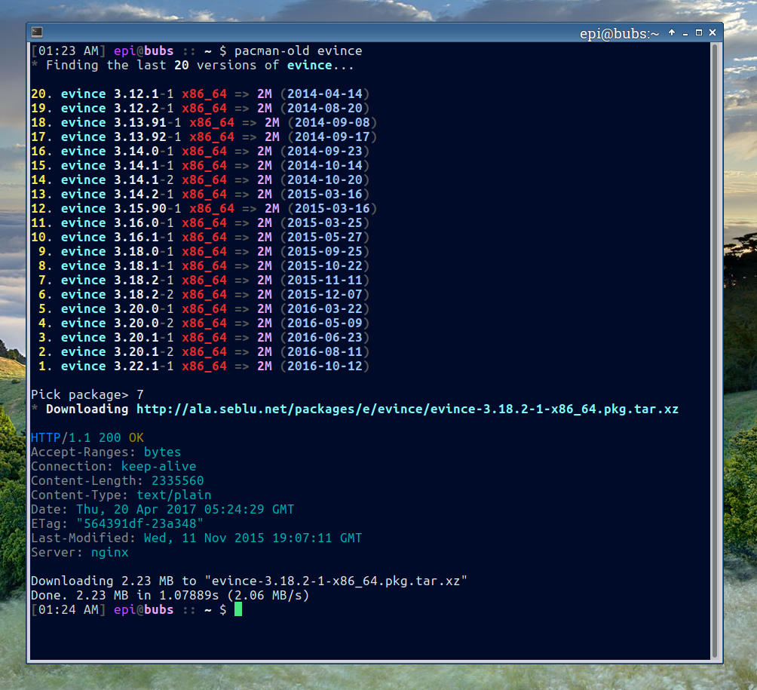Click the 'Connection: keep-alive' header
This screenshot has height=690, width=757.
coord(113,467)
